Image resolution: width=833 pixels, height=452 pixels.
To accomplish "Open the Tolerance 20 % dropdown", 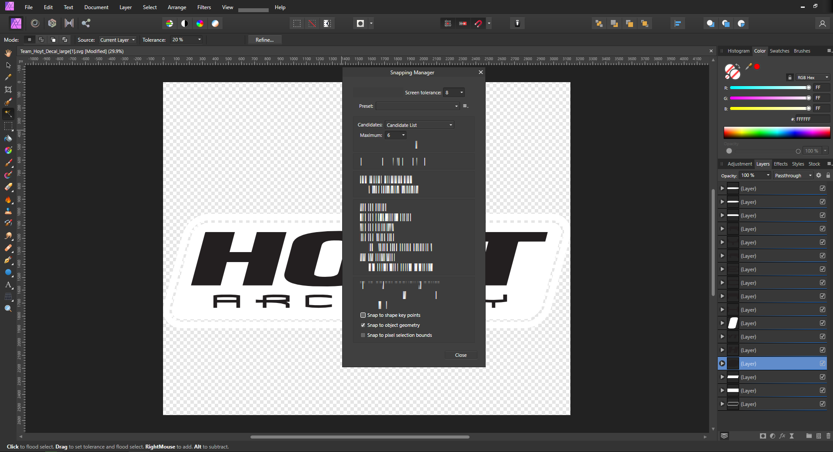I will coord(187,40).
